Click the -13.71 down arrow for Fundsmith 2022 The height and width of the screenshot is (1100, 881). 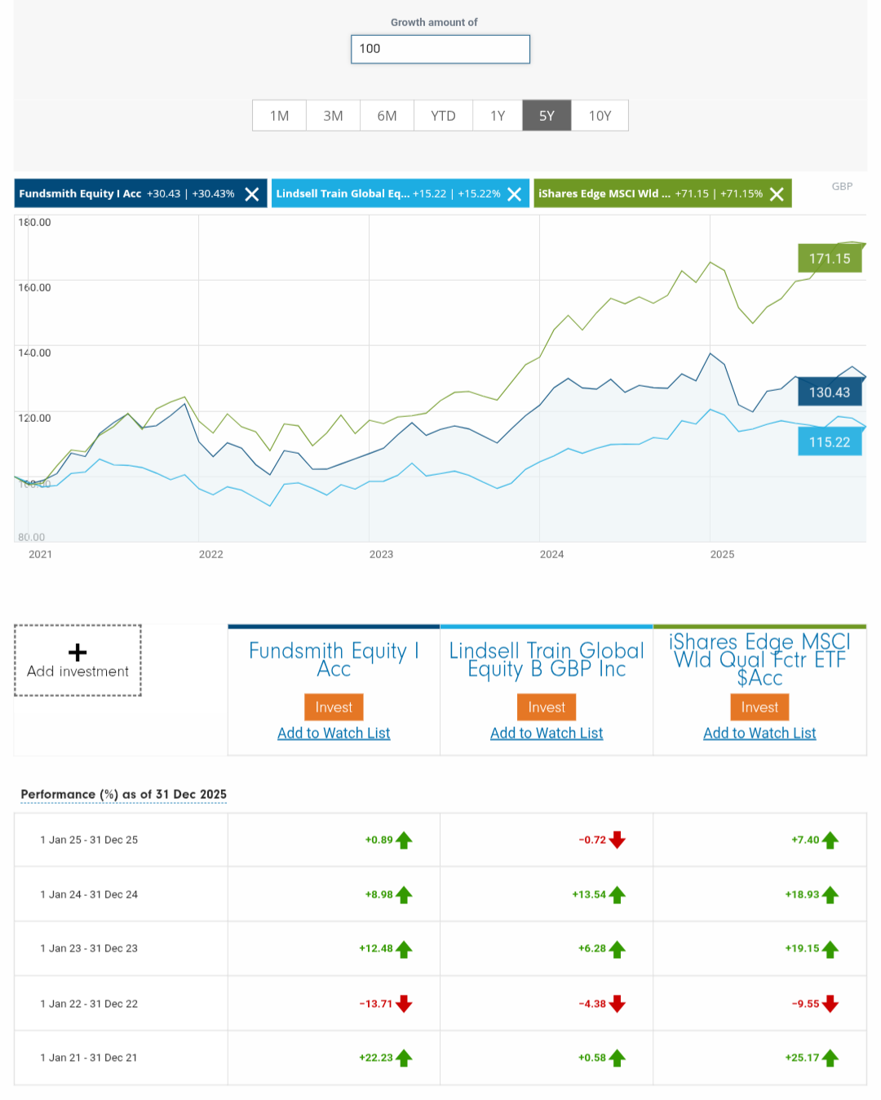[404, 1005]
